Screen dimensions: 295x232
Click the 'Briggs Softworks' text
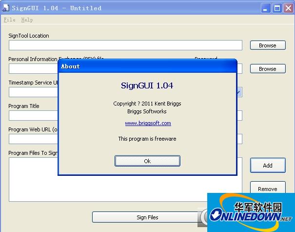(147, 111)
